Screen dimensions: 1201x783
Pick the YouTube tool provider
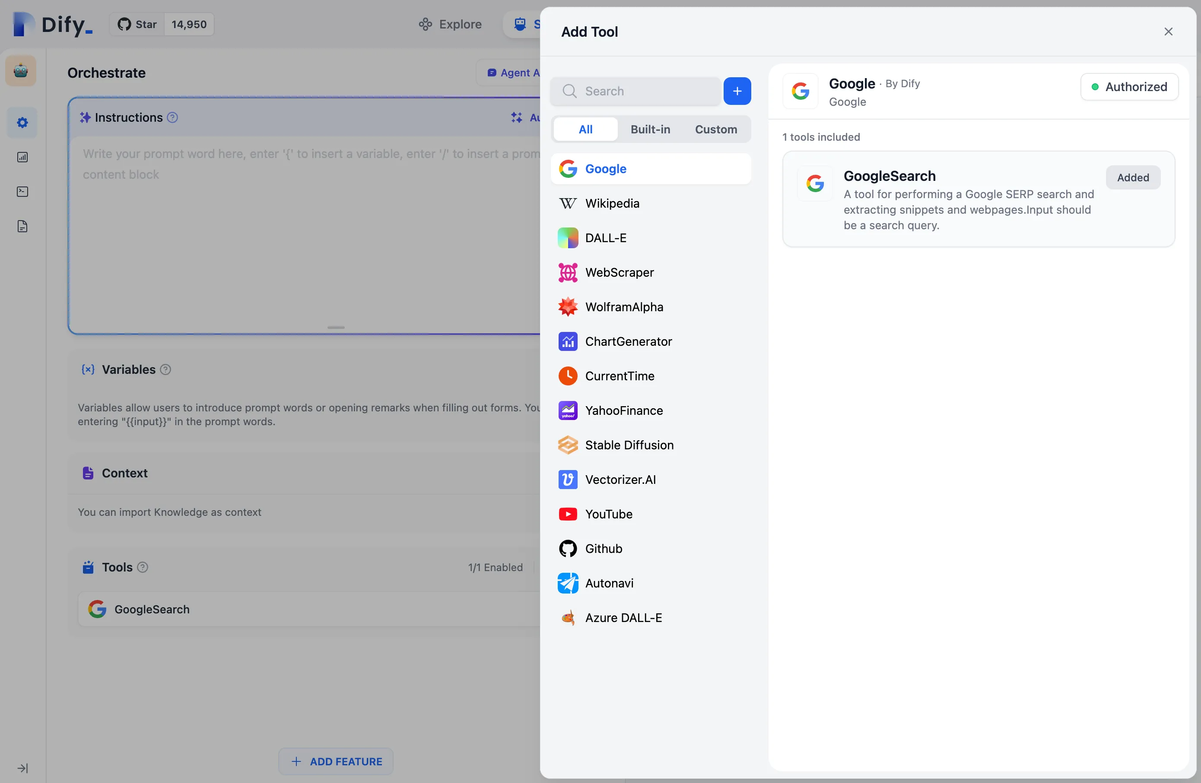tap(608, 514)
